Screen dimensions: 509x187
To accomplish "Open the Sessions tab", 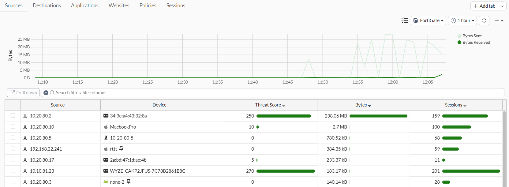I will coord(176,6).
